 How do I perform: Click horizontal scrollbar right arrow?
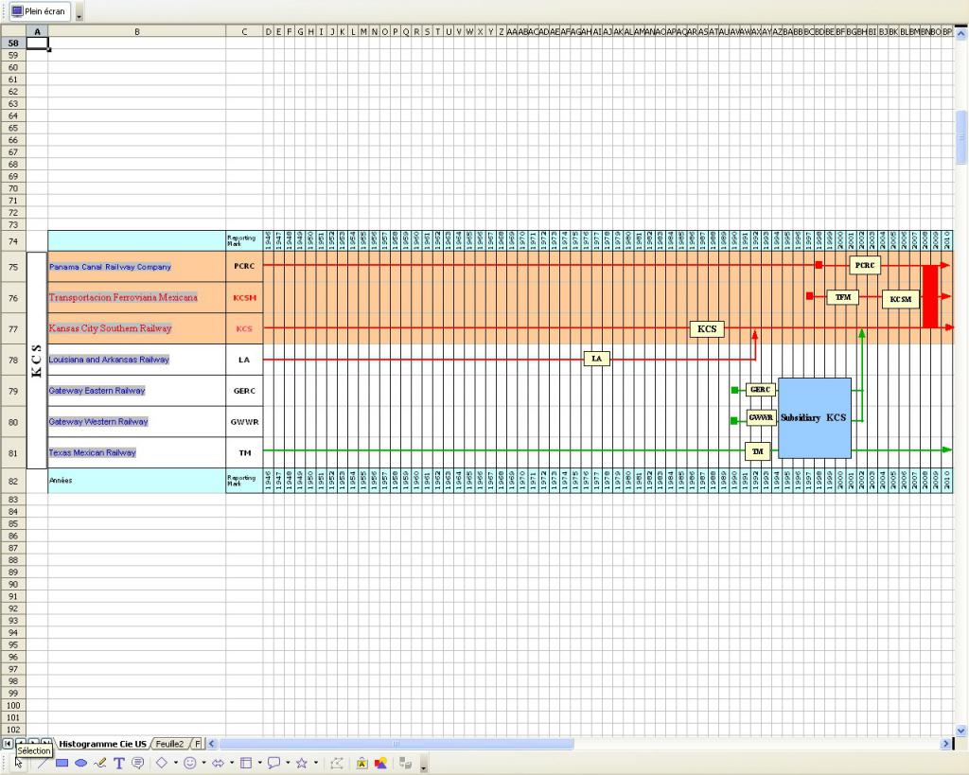(x=945, y=744)
